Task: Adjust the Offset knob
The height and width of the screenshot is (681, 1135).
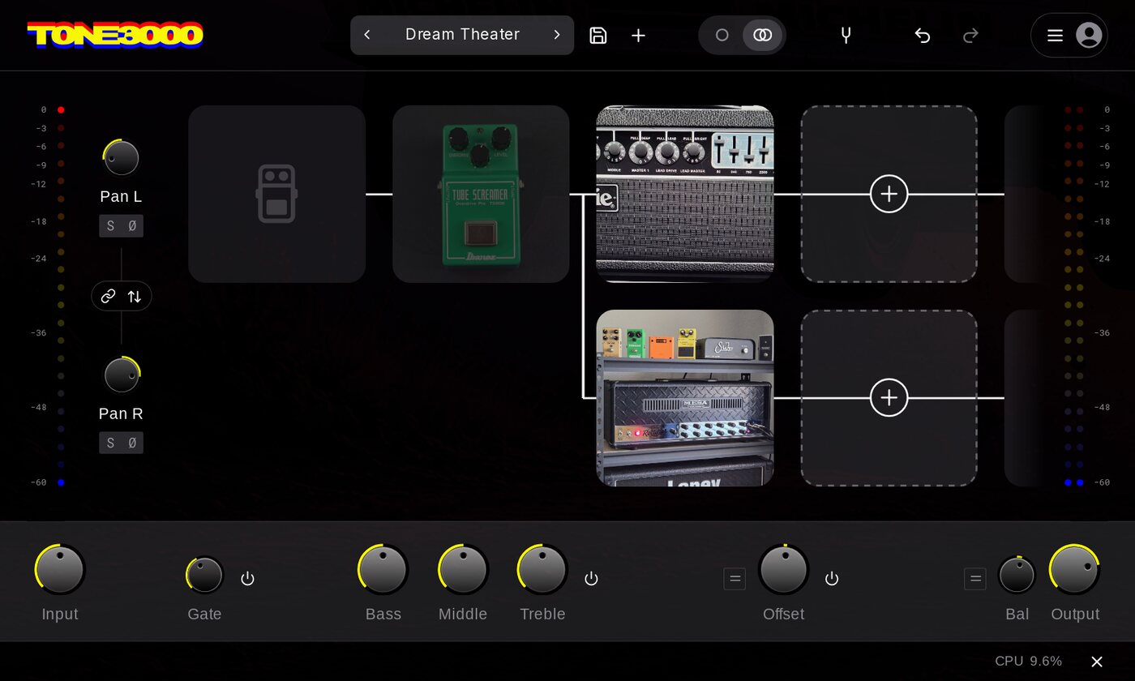Action: click(x=784, y=569)
